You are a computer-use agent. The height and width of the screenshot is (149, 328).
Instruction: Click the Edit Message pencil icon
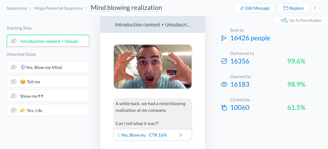point(242,8)
